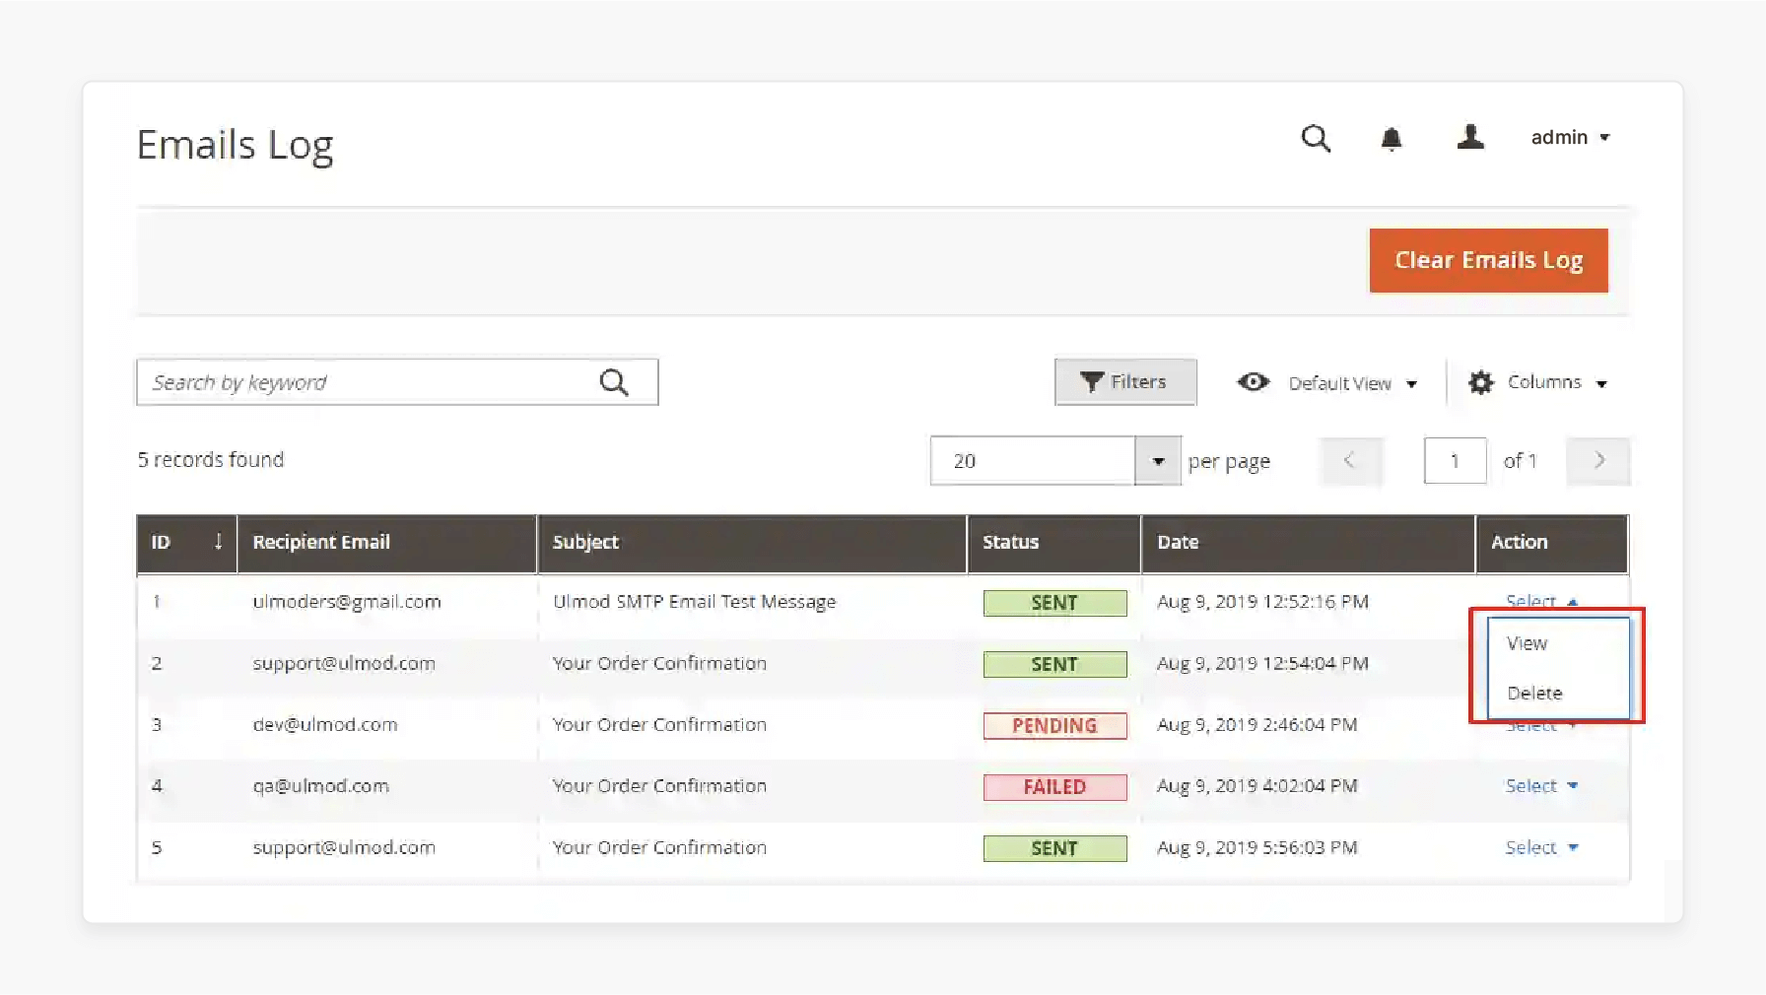
Task: Submit keyword search magnifier icon
Action: click(x=614, y=382)
